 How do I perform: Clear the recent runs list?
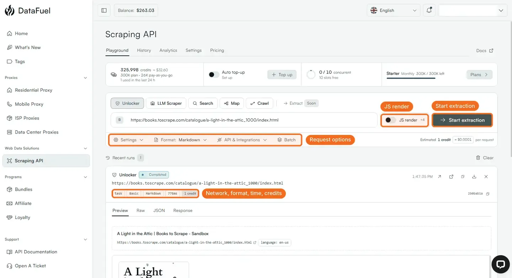point(485,158)
